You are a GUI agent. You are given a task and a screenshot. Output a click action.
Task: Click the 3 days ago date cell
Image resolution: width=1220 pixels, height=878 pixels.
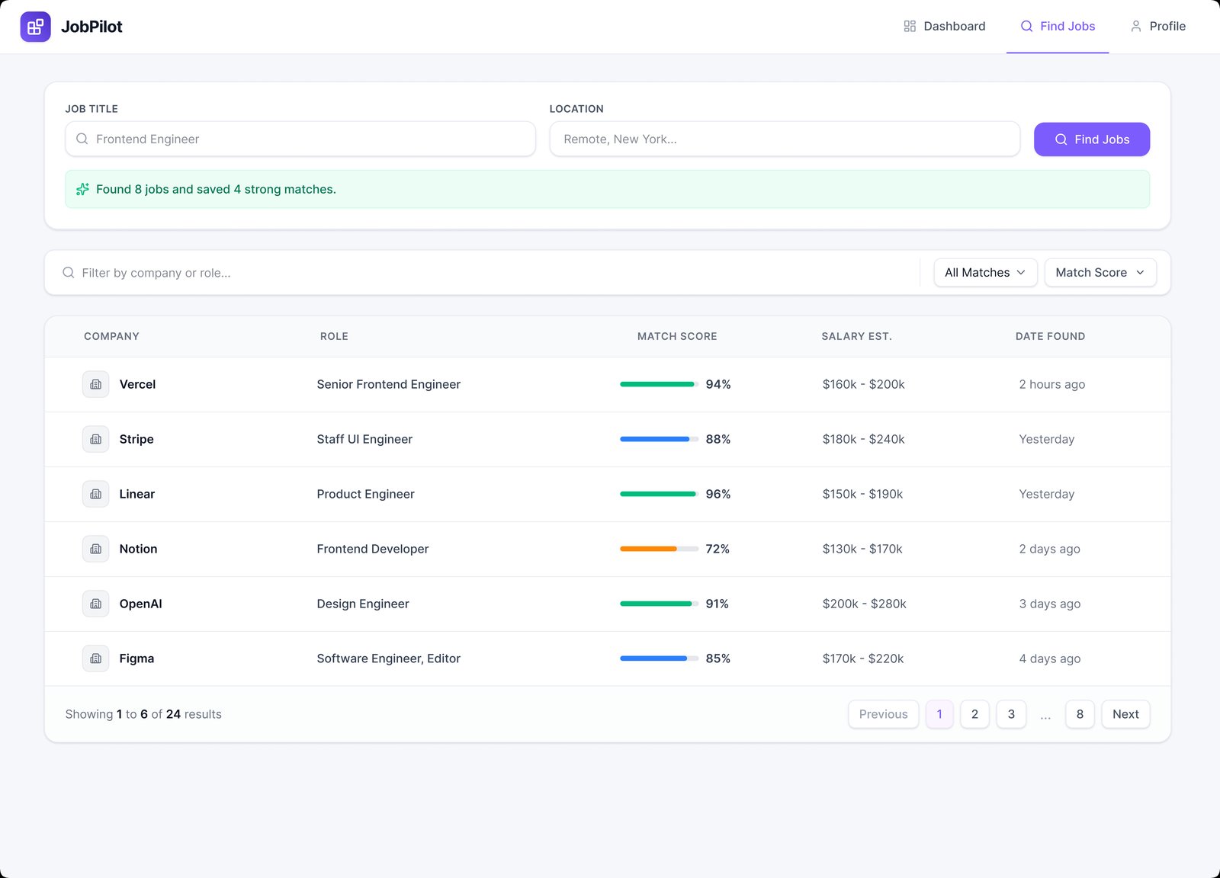(1050, 604)
